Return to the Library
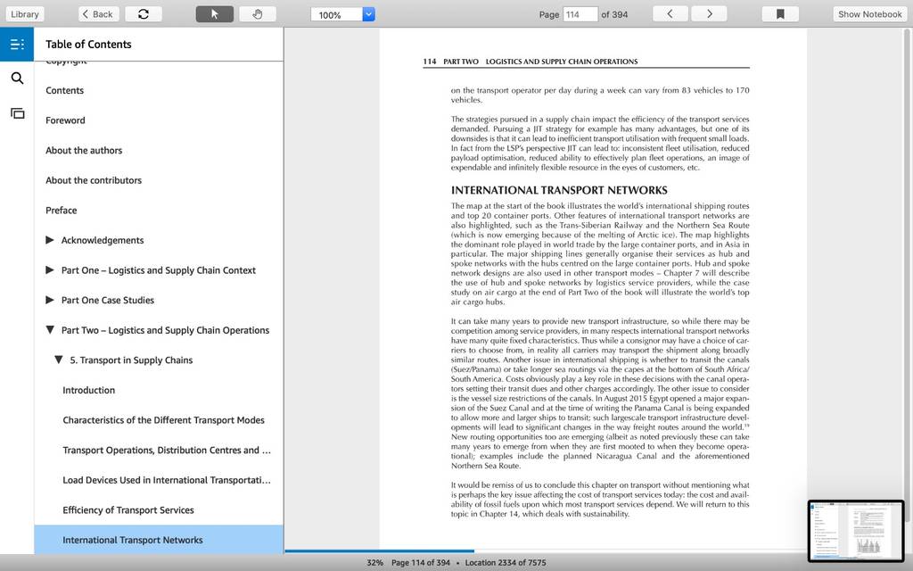 tap(25, 14)
